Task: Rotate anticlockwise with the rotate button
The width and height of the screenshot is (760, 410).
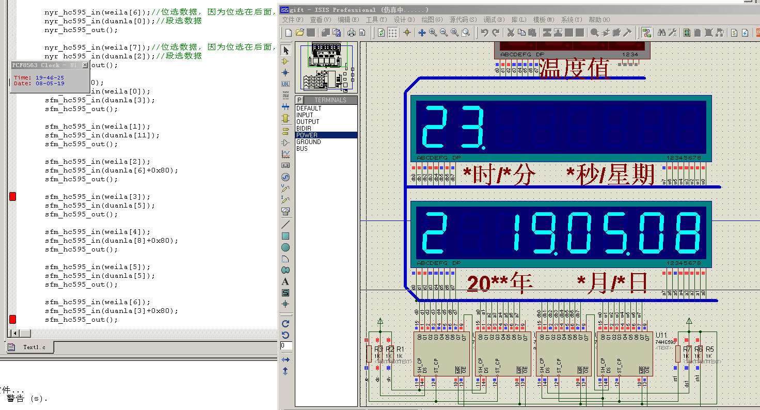Action: 286,335
